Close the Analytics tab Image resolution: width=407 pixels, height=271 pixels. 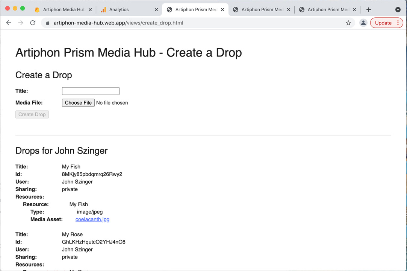click(156, 10)
